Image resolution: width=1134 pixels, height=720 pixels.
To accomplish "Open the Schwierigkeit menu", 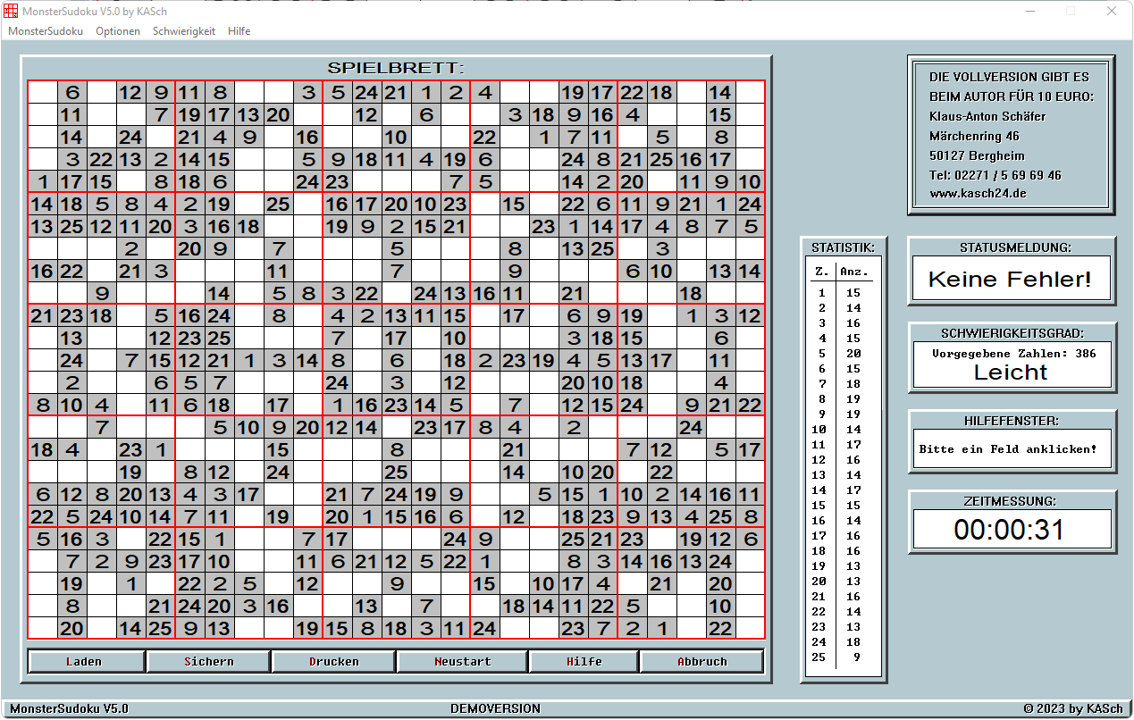I will tap(184, 31).
